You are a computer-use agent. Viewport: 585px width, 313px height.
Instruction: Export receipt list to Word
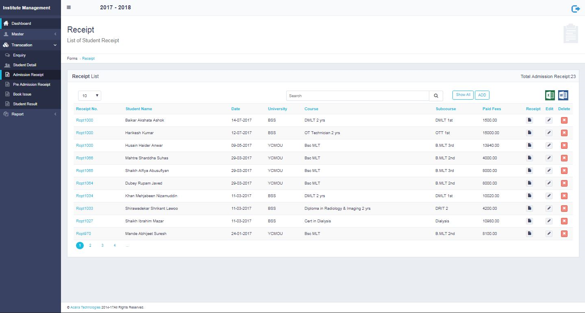(563, 96)
